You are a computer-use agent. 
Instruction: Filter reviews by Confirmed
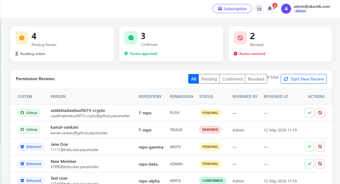click(232, 79)
